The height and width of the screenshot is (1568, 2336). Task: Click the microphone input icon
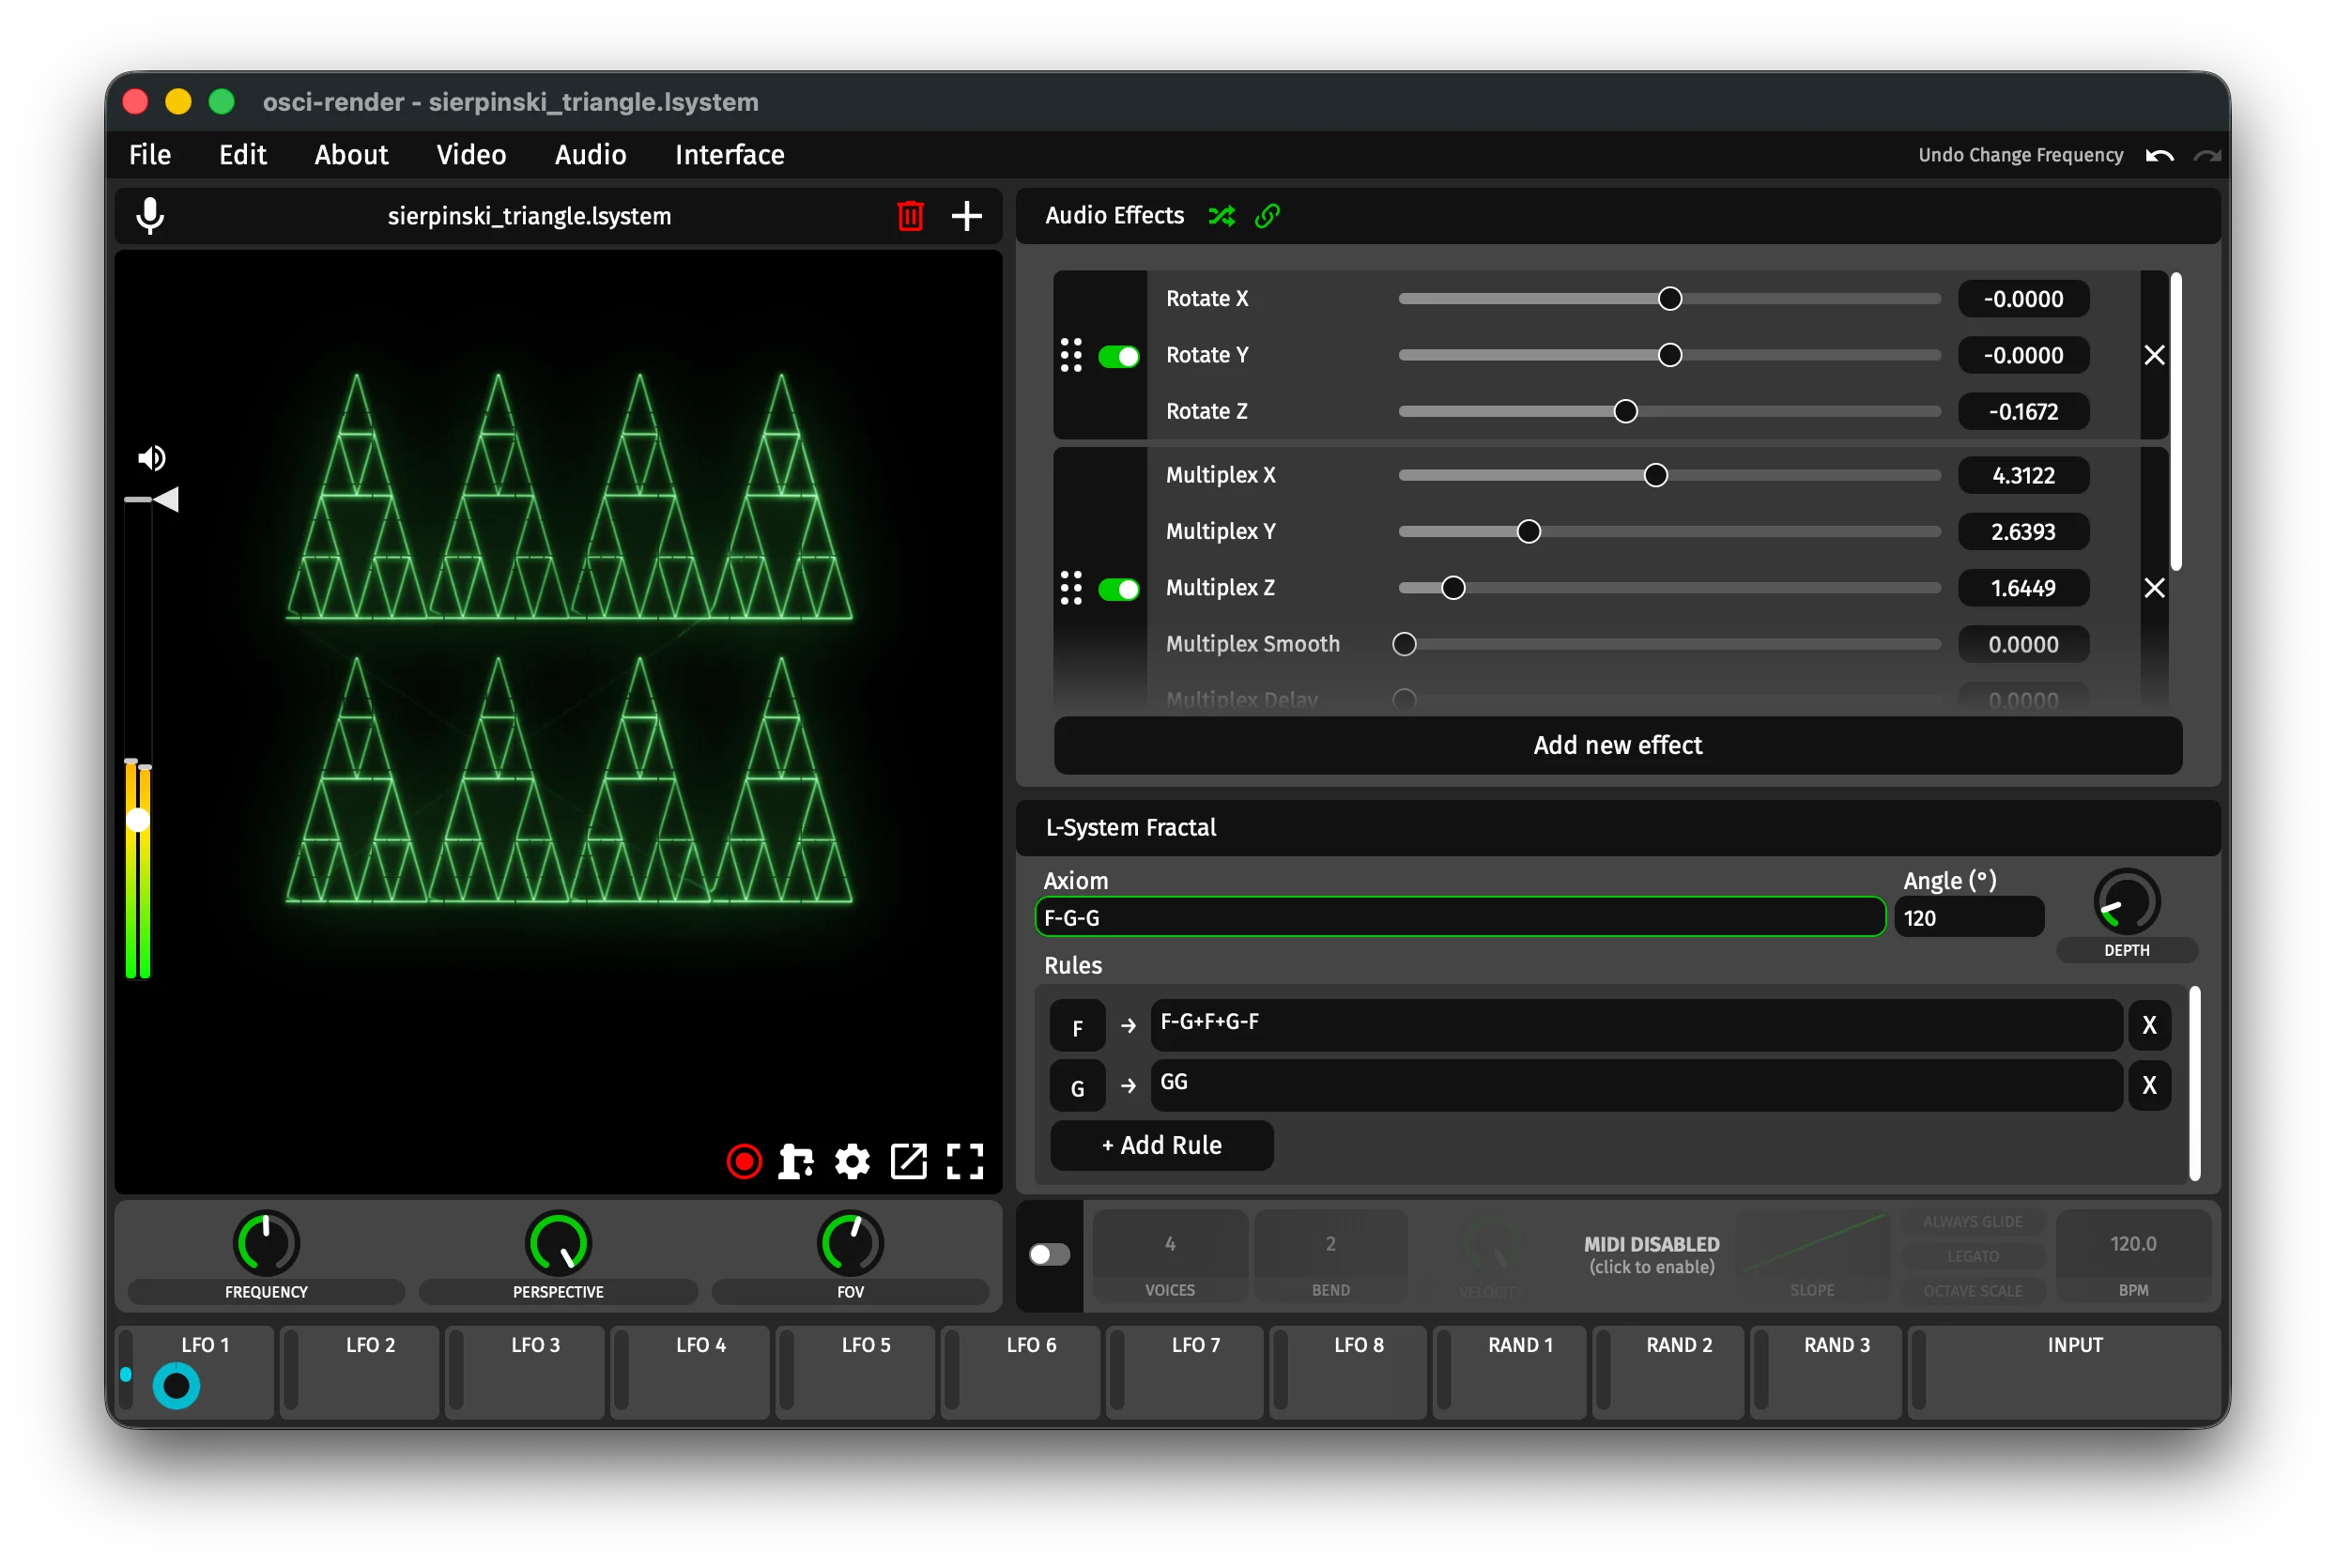150,216
